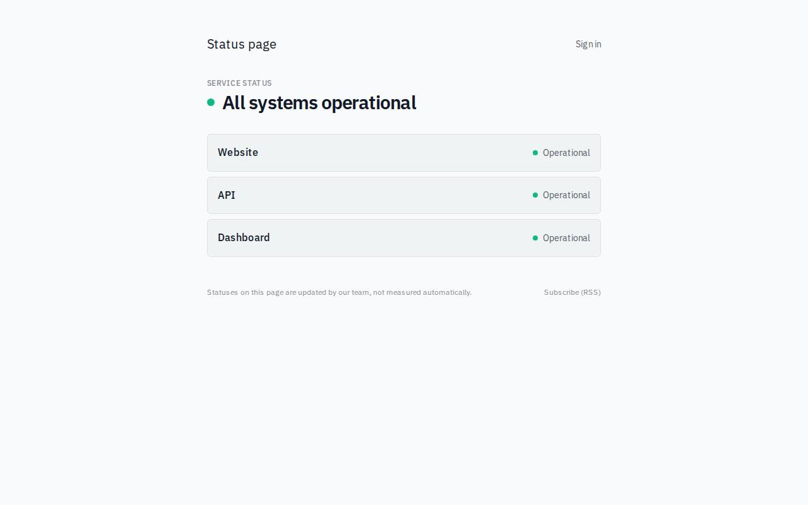Select the Website service row
808x505 pixels.
tap(404, 153)
